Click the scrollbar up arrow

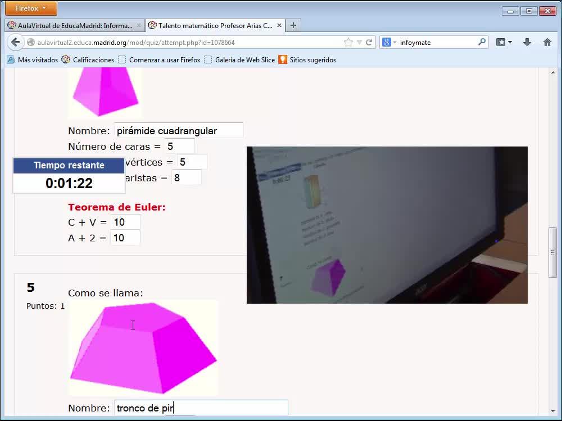click(x=552, y=72)
